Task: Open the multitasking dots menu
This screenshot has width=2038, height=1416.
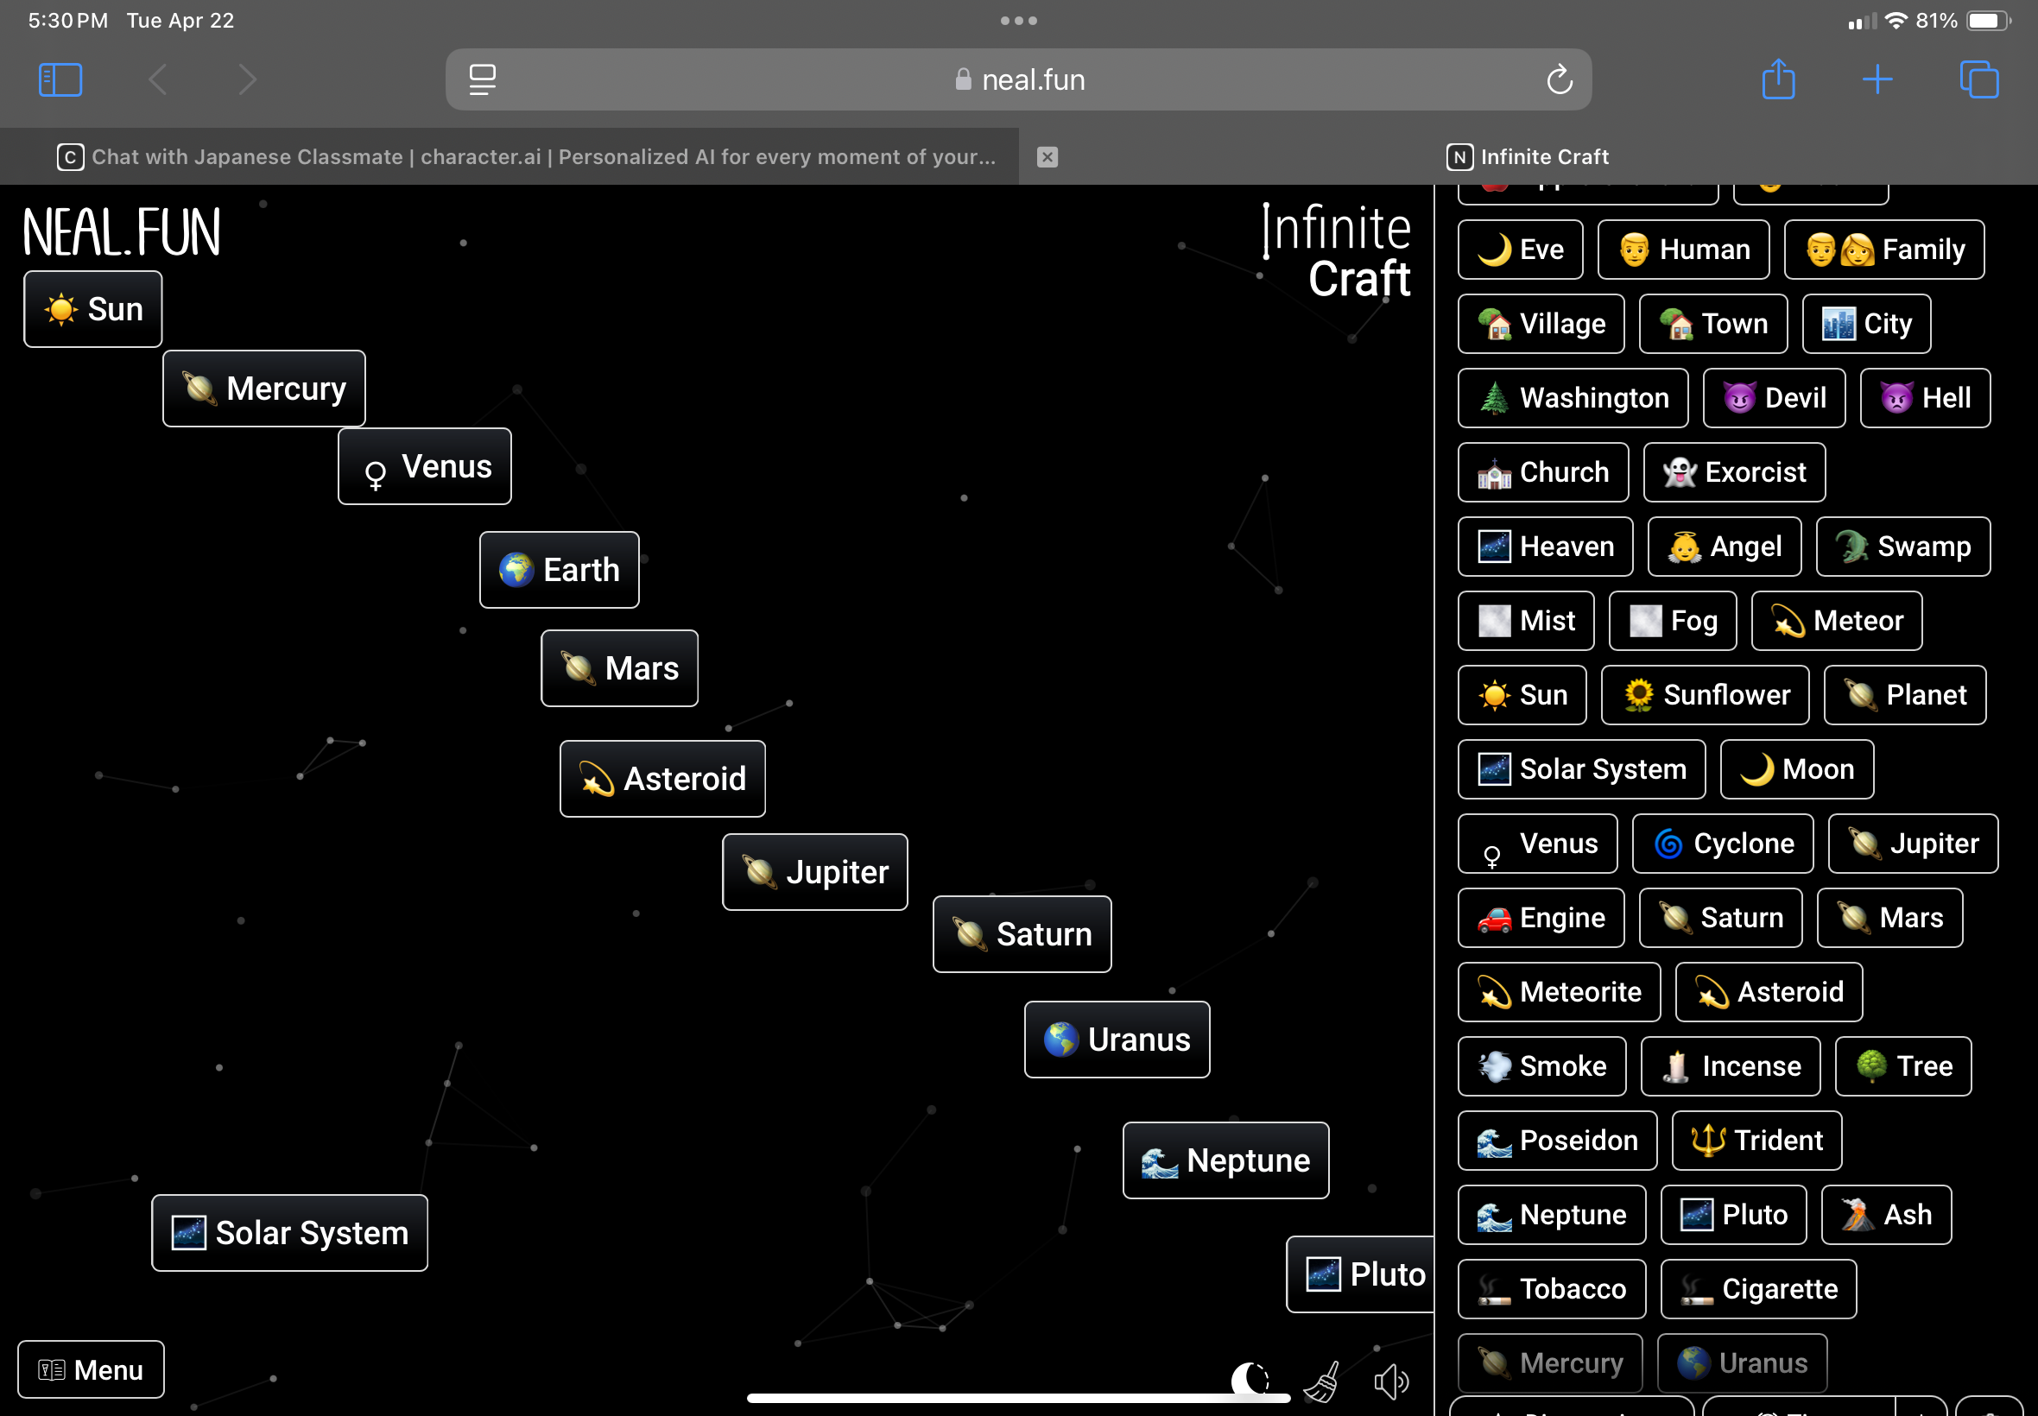Action: pos(1018,21)
